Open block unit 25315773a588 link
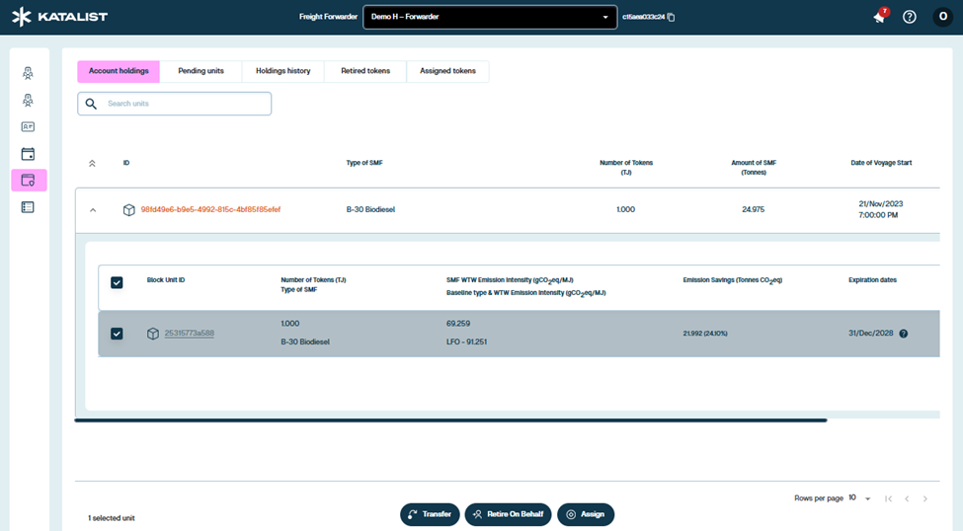Image resolution: width=963 pixels, height=531 pixels. (x=189, y=334)
